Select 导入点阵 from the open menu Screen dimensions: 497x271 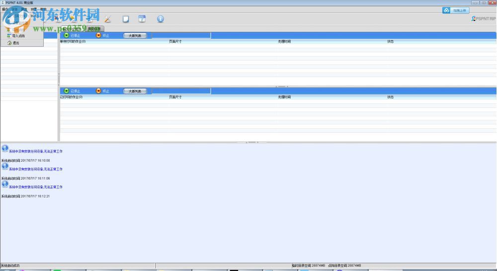[x=18, y=36]
